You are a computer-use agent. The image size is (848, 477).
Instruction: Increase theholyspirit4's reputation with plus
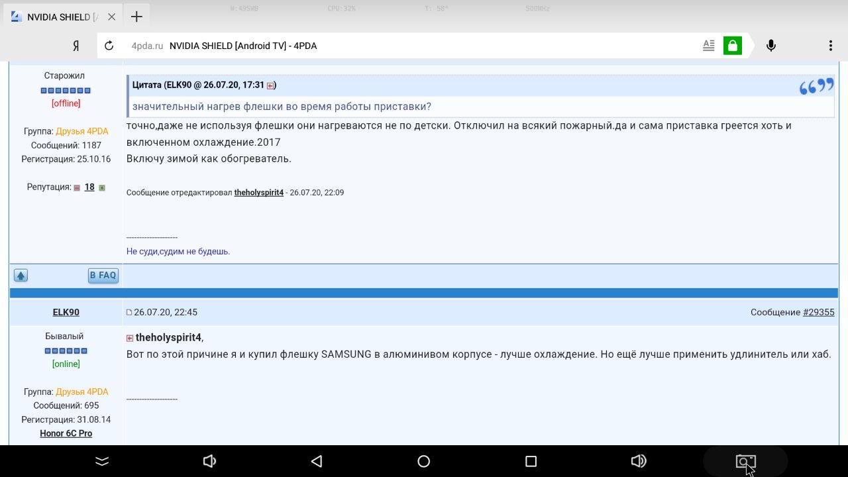coord(102,188)
